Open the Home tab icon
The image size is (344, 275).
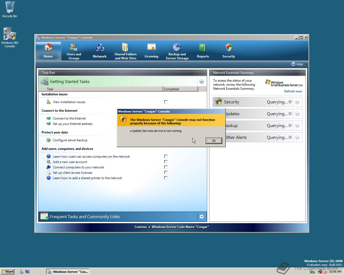[x=48, y=48]
